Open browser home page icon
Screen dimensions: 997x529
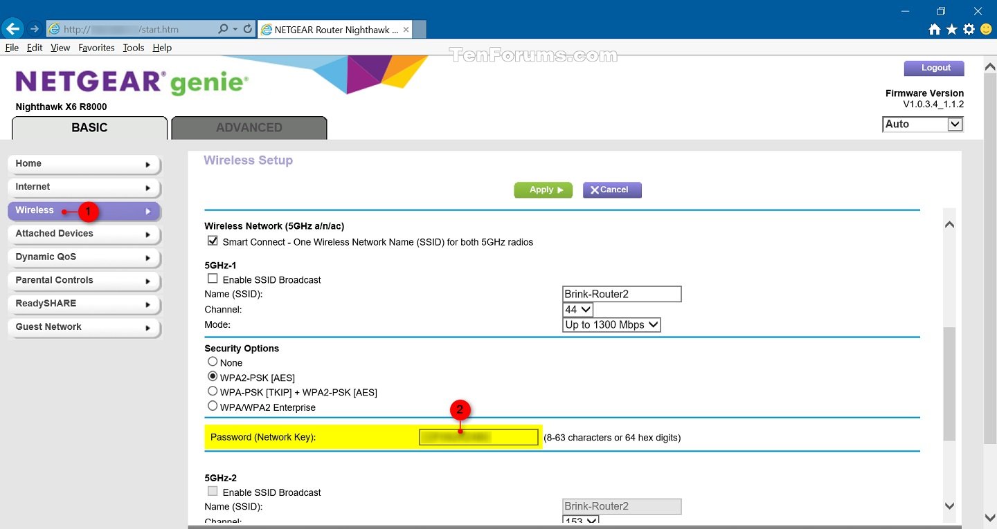coord(935,29)
